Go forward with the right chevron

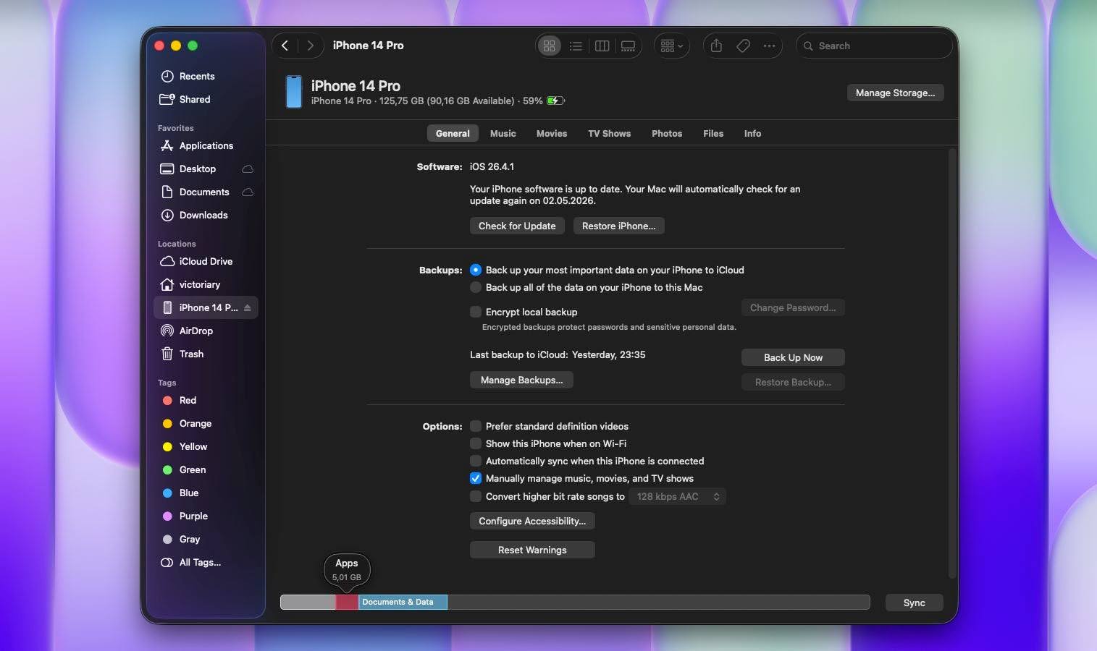(311, 46)
